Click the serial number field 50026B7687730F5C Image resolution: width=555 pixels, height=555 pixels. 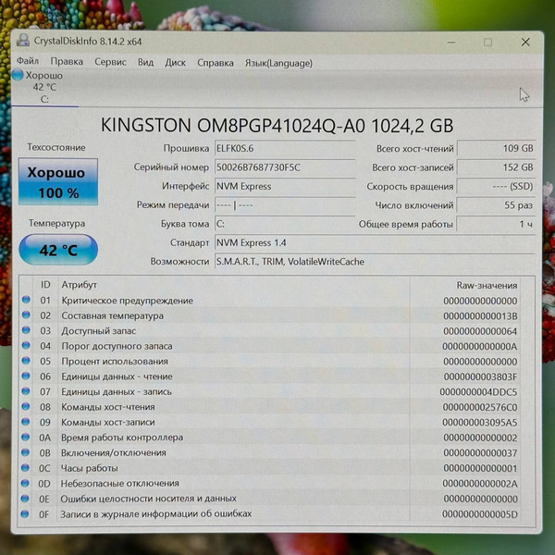pyautogui.click(x=285, y=167)
